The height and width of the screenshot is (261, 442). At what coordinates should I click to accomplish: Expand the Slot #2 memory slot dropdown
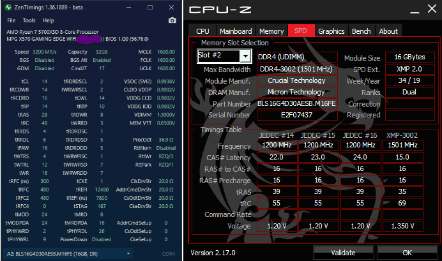245,56
